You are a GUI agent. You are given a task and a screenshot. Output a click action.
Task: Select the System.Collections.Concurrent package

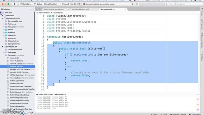click(20, 86)
